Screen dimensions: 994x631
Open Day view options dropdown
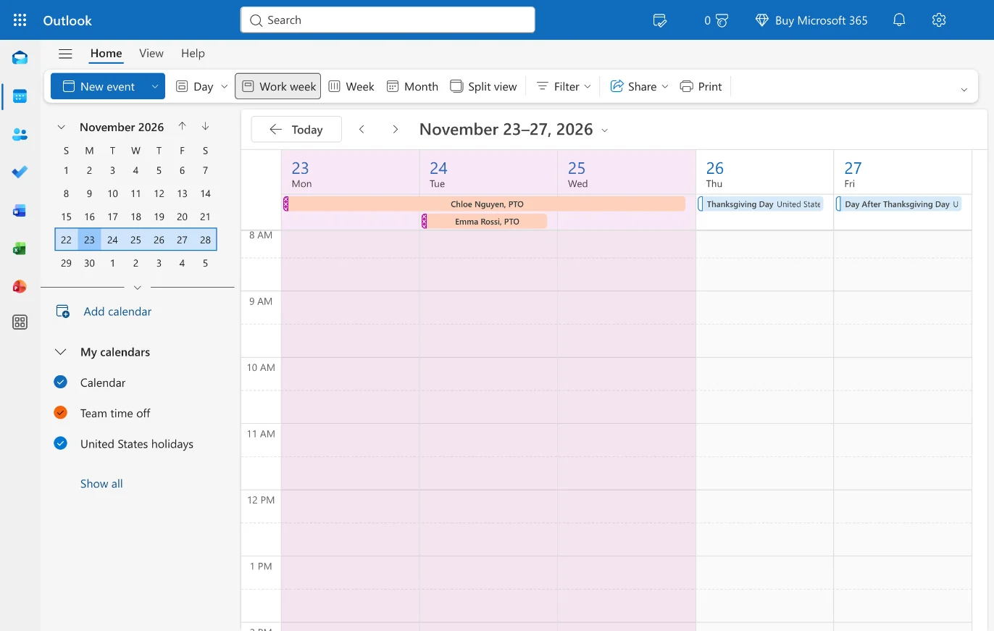[224, 86]
